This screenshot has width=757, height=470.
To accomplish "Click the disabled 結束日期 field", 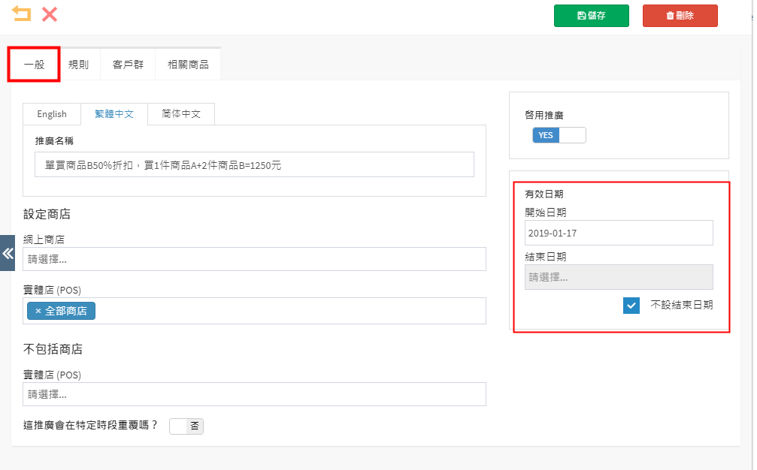I will (x=619, y=277).
